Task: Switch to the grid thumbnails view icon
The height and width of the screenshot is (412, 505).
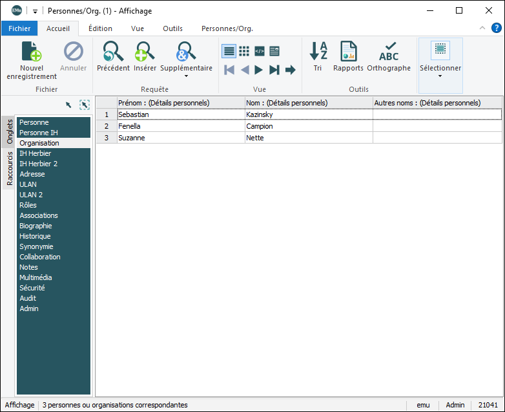Action: 244,51
